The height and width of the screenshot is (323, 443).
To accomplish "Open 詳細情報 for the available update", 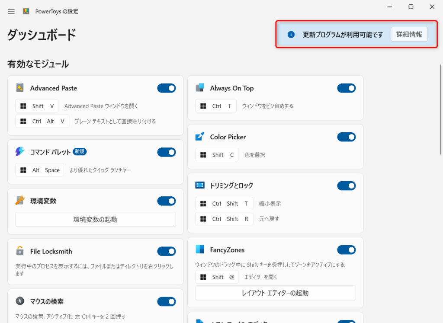I will click(409, 35).
